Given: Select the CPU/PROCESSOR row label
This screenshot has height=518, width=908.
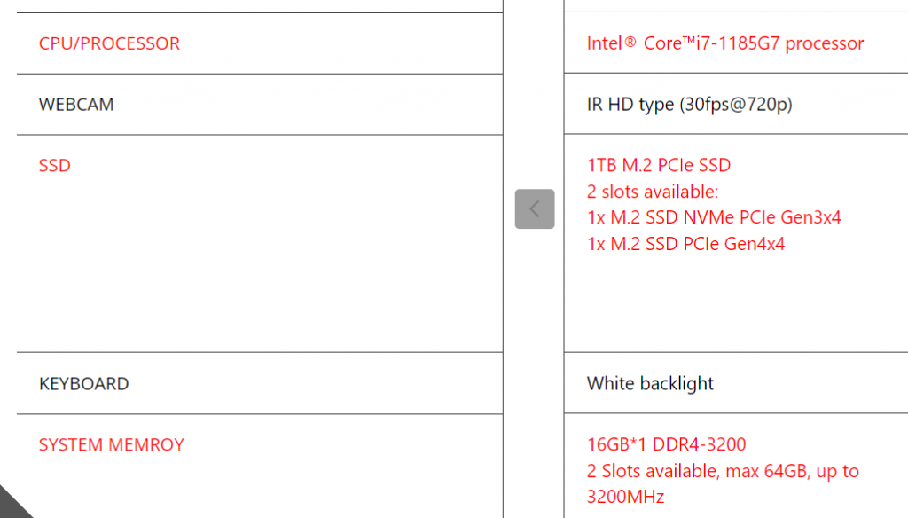Looking at the screenshot, I should (x=109, y=43).
